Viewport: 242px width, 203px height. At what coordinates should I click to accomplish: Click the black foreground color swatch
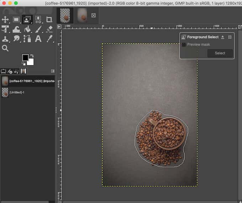[x=25, y=58]
